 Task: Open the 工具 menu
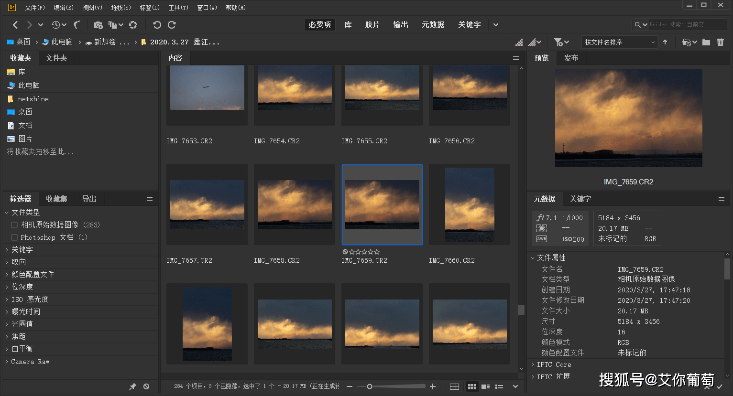click(177, 7)
